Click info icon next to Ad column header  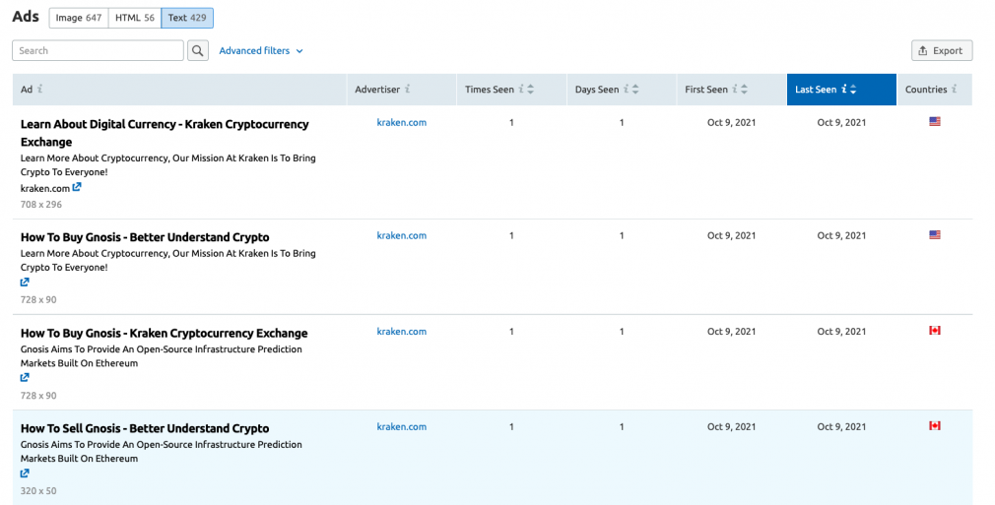(40, 89)
